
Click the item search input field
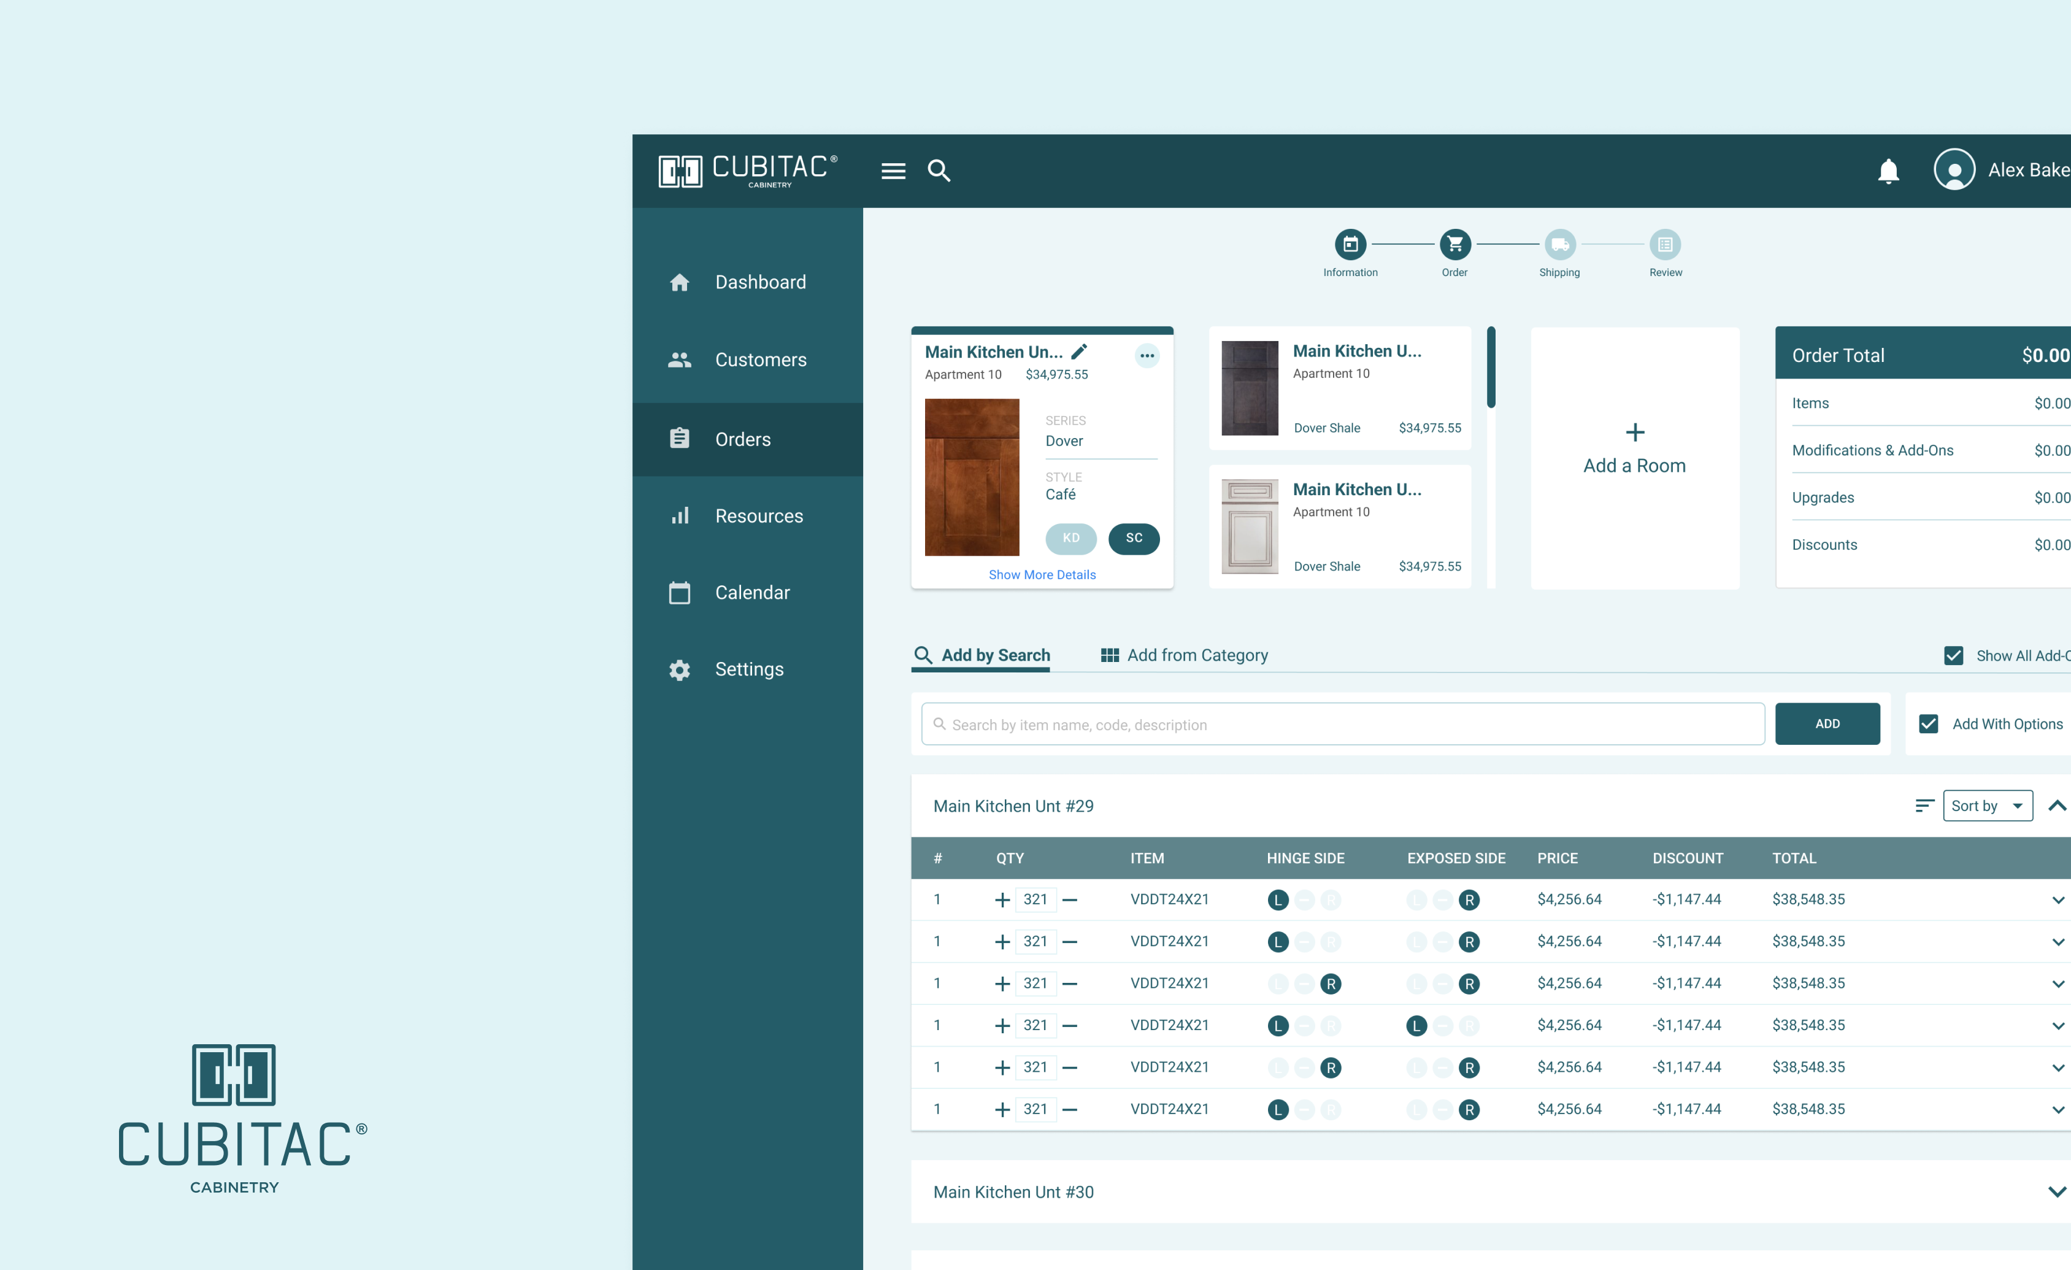click(x=1342, y=725)
